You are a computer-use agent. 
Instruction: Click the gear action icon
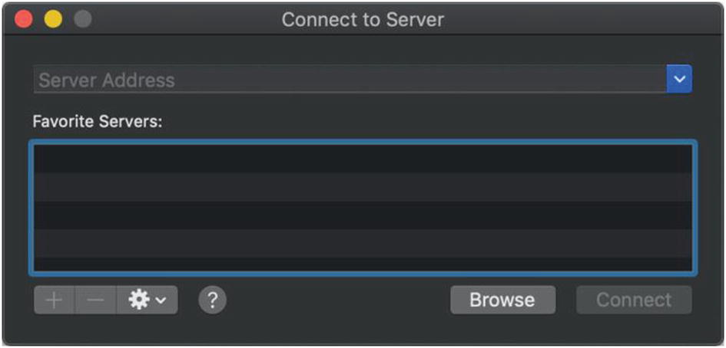coord(139,300)
